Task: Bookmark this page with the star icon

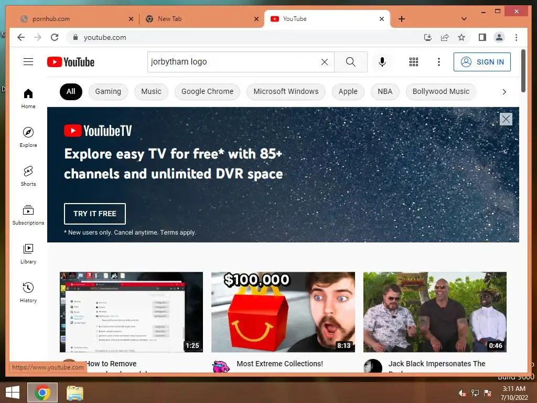Action: click(461, 37)
